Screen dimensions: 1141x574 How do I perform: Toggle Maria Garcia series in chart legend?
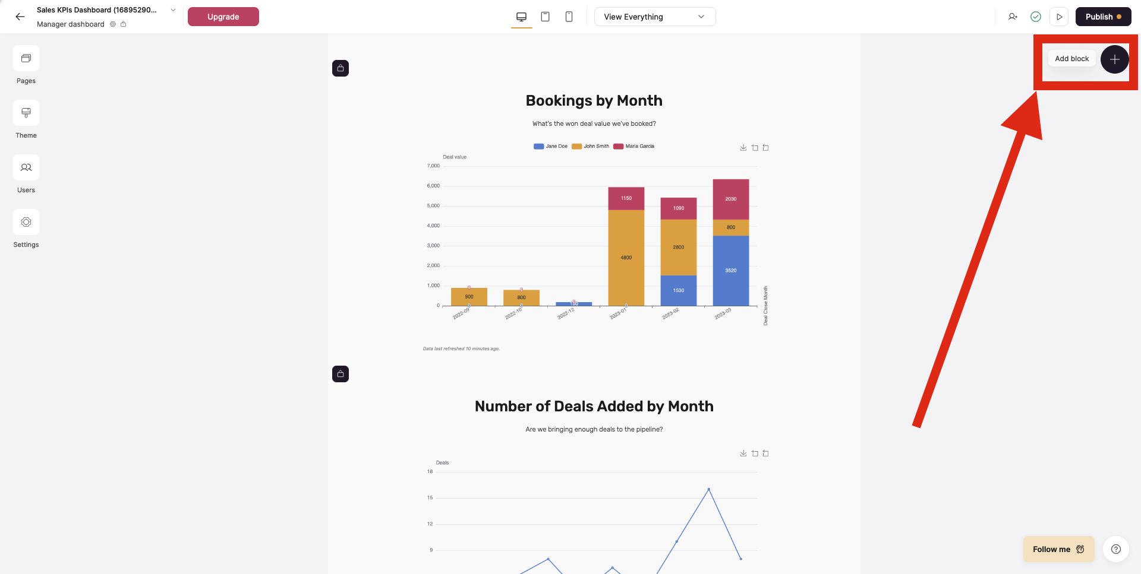(x=633, y=146)
